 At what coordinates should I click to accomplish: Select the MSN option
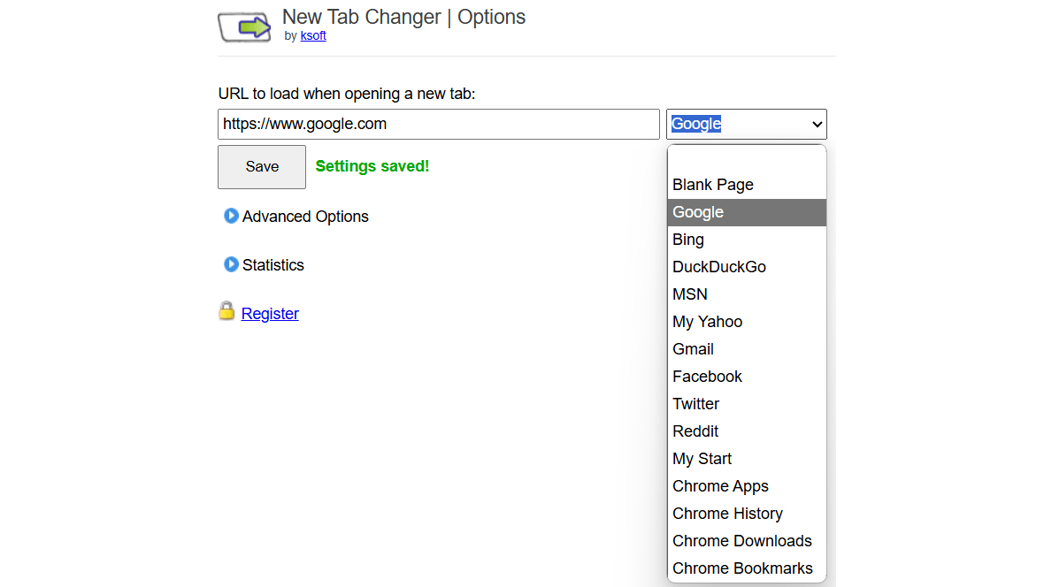690,294
